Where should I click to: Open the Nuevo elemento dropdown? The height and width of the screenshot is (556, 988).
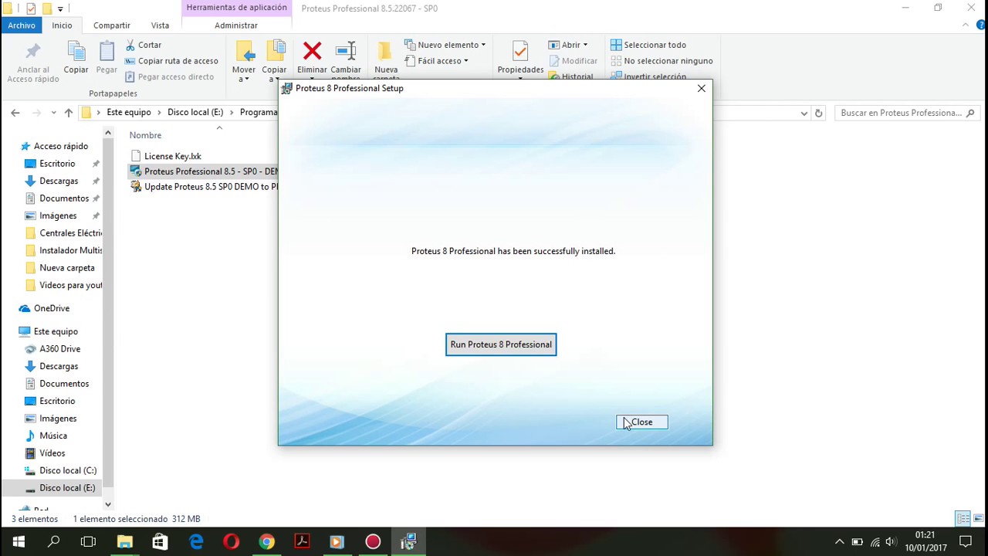coord(446,45)
